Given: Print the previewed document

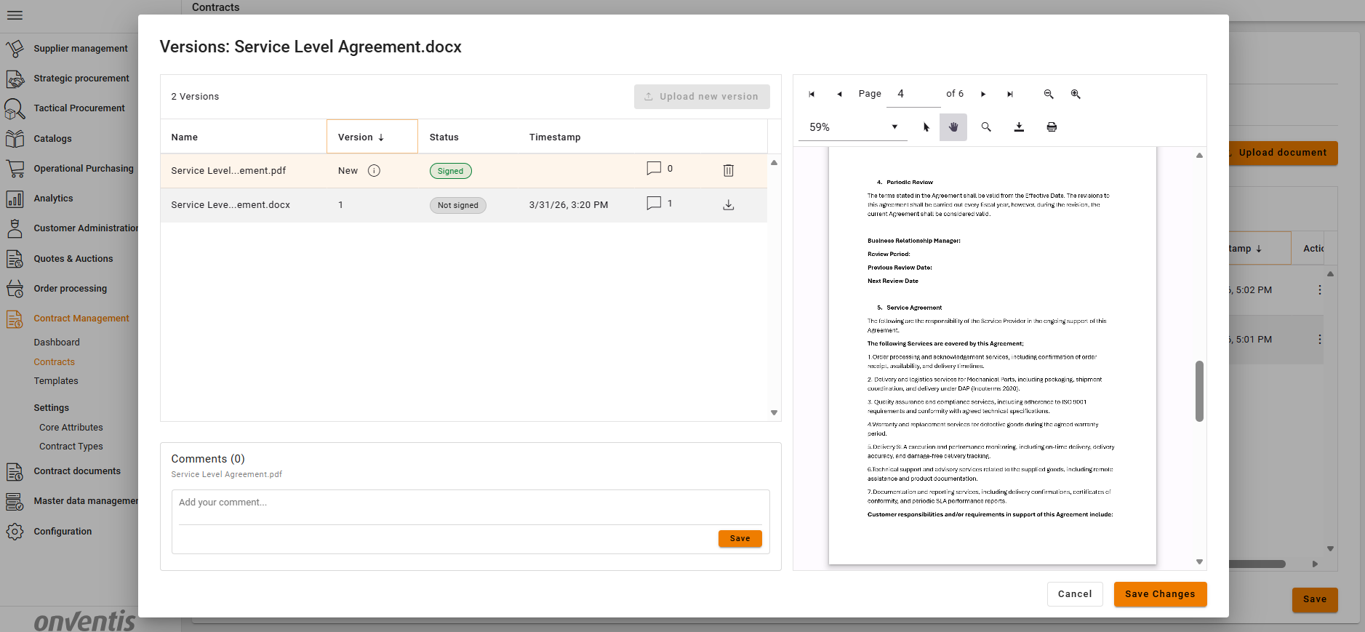Looking at the screenshot, I should pos(1052,127).
